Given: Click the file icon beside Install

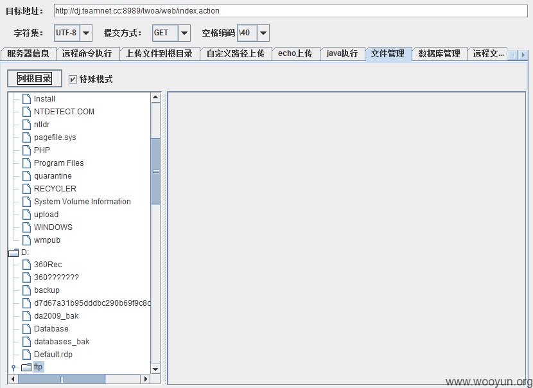Looking at the screenshot, I should (26, 99).
